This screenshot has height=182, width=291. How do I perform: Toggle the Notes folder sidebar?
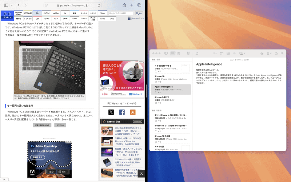pos(166,53)
